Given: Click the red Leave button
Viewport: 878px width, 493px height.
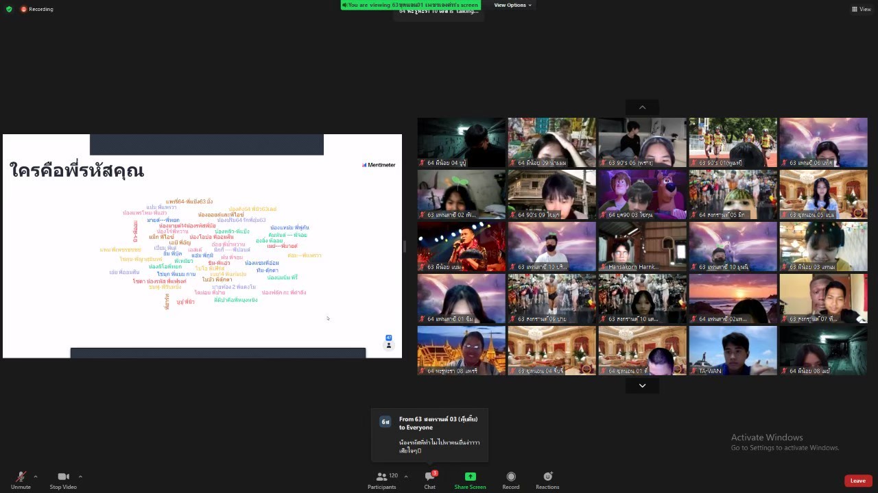Looking at the screenshot, I should tap(857, 481).
